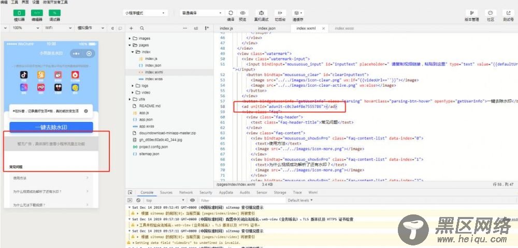Image resolution: width=518 pixels, height=248 pixels.
Task: Open the 工具 menu
Action: coord(14,2)
